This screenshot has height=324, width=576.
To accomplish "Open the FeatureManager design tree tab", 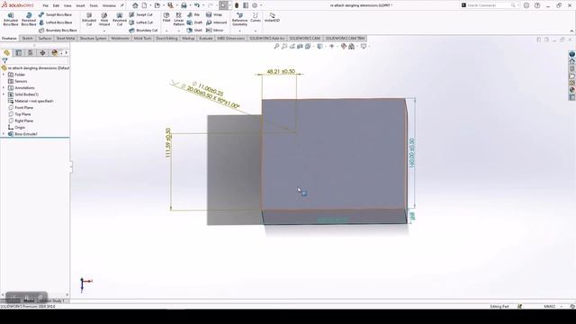I will (x=6, y=53).
